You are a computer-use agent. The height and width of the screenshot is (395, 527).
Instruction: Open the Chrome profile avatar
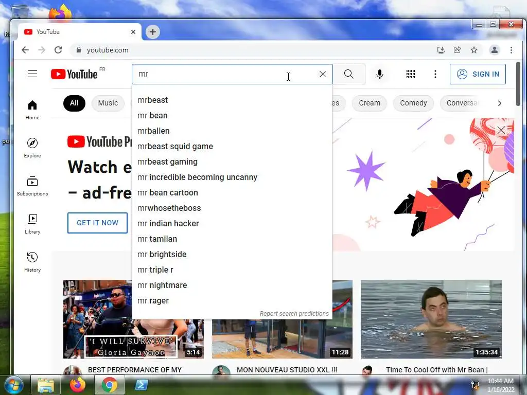[495, 50]
